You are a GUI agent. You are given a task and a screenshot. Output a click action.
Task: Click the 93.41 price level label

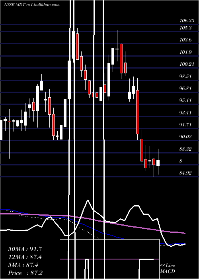point(185,113)
